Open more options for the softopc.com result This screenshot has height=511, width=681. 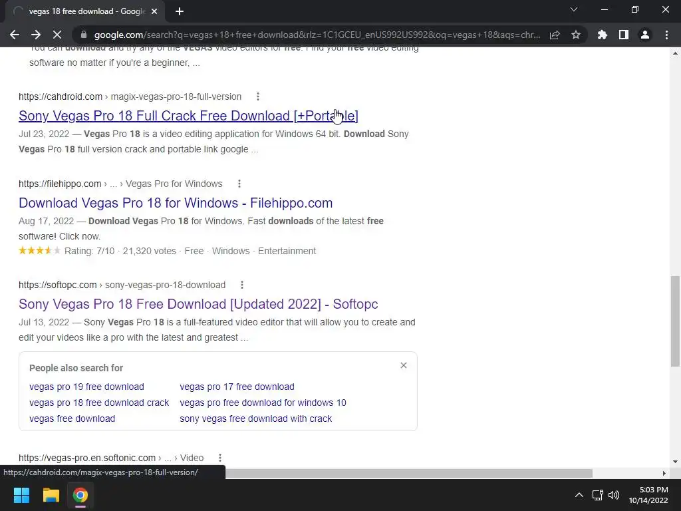(x=242, y=285)
